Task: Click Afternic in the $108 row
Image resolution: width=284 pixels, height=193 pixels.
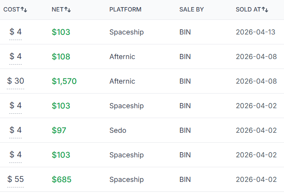Action: click(x=122, y=57)
